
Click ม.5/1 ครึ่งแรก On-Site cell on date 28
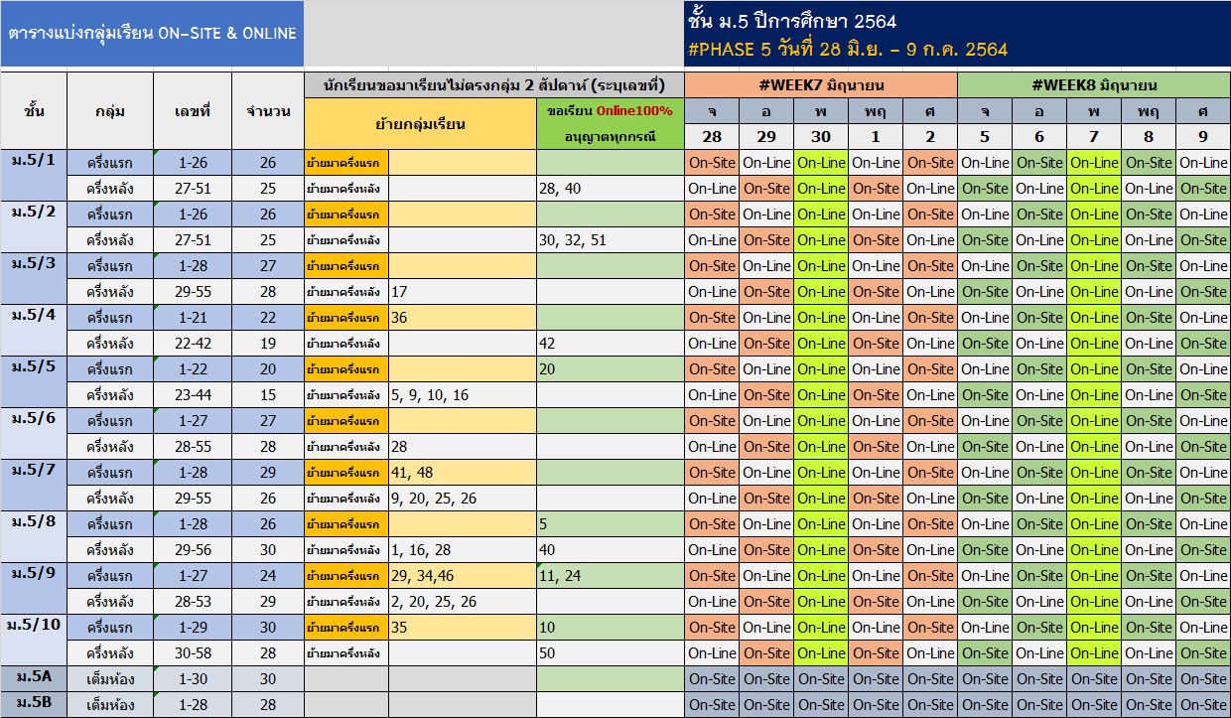click(712, 163)
